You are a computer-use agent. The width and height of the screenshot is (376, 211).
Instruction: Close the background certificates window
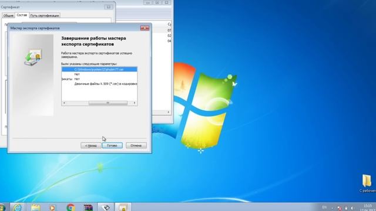(166, 2)
